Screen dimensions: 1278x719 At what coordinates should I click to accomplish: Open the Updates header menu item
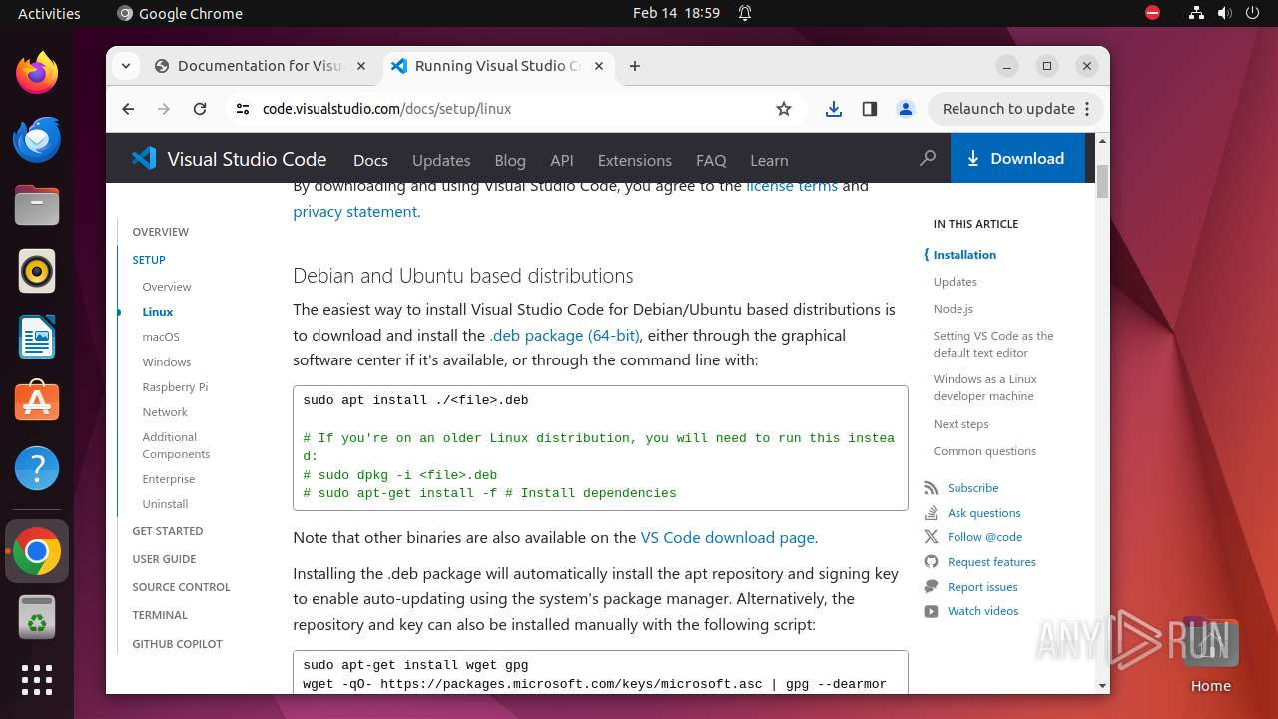(441, 160)
